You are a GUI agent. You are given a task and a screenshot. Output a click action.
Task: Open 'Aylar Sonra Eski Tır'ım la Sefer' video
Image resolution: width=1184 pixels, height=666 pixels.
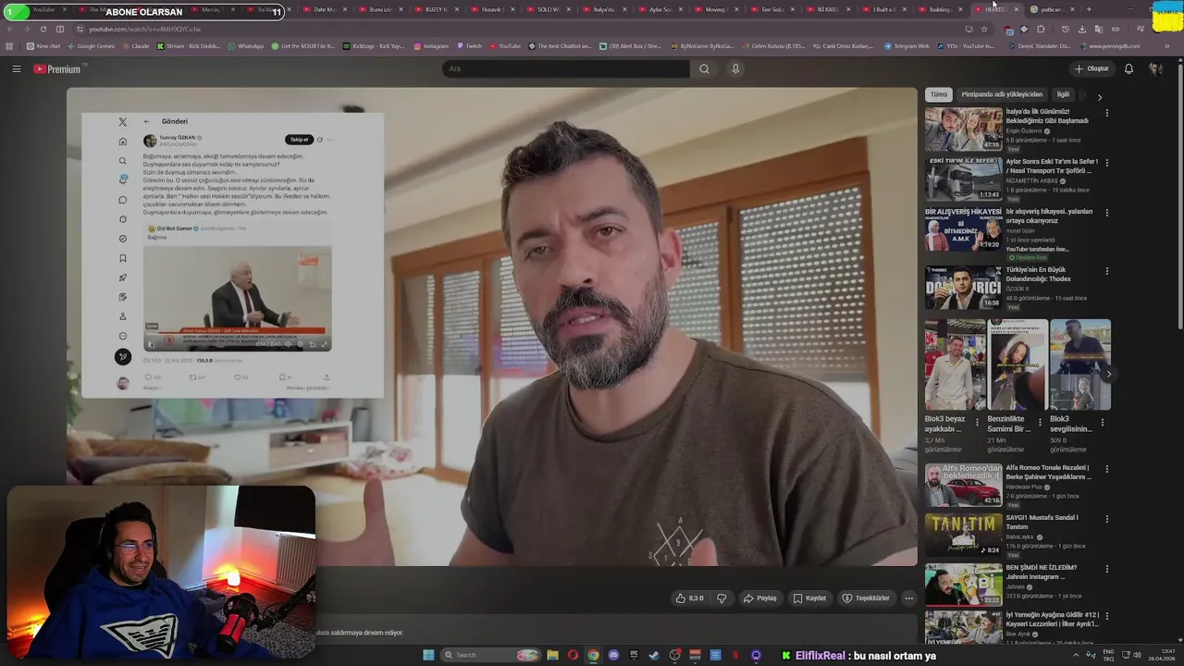[963, 179]
